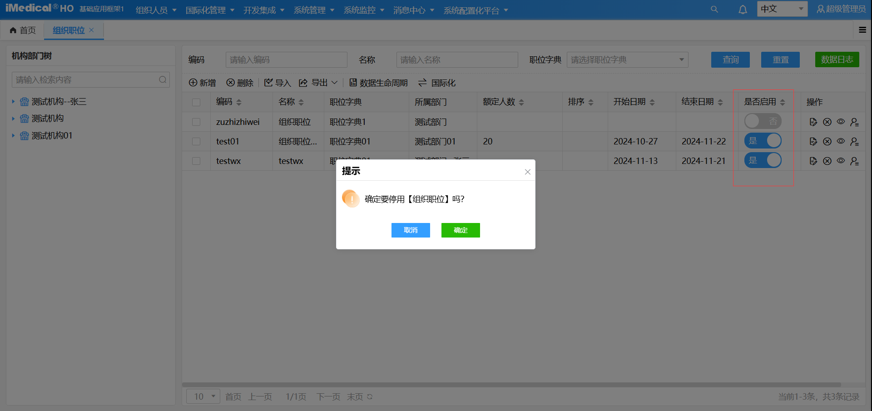Viewport: 872px width, 411px height.
Task: Click the 请输入名称 name input field
Action: 457,59
